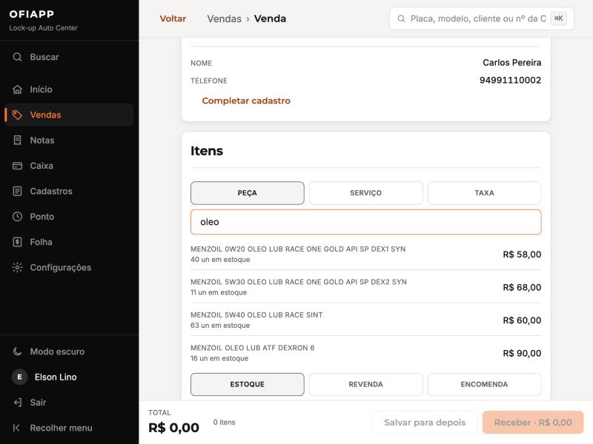593x444 pixels.
Task: Select ESTOQUE as the source
Action: (x=248, y=384)
